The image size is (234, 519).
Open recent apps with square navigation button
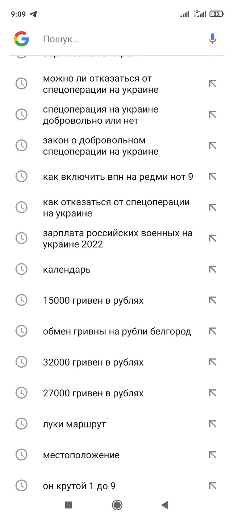pyautogui.click(x=68, y=505)
